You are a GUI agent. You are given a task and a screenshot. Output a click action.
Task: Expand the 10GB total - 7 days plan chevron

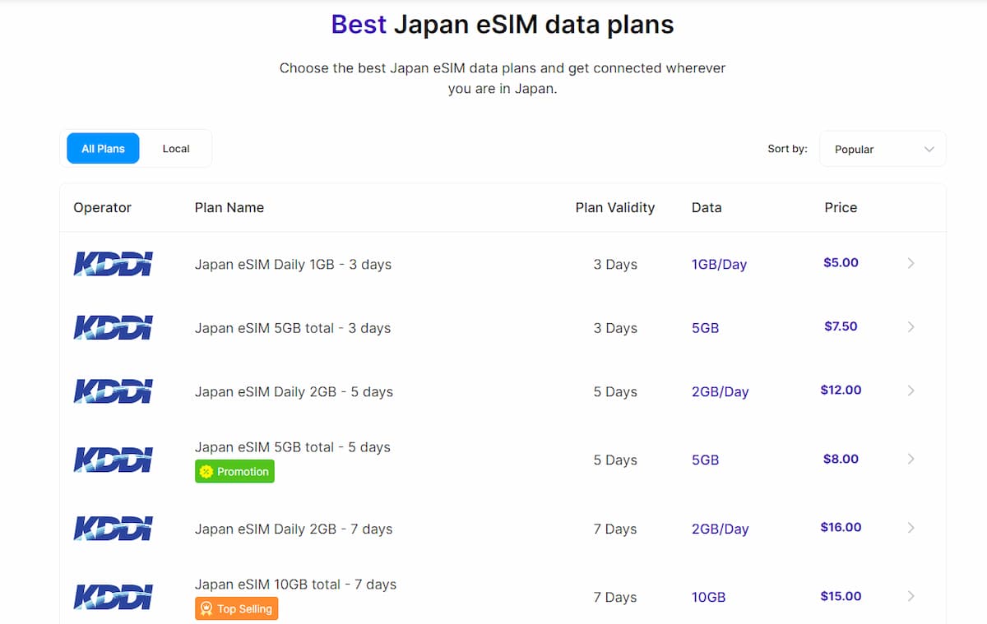[x=911, y=595]
